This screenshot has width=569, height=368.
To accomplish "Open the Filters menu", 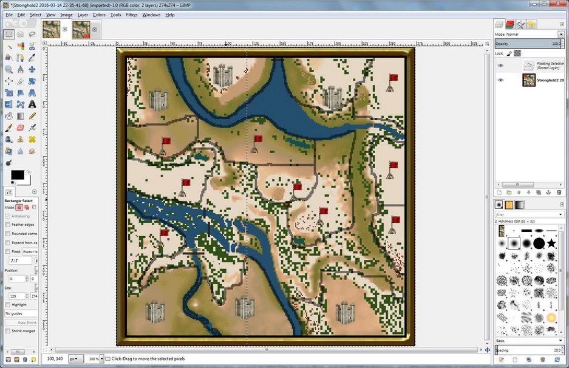I will pyautogui.click(x=131, y=15).
